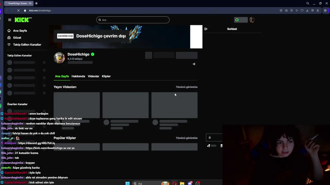Viewport: 330px width, 185px height.
Task: Click the edit page pencil icon in address bar
Action: pos(281,11)
